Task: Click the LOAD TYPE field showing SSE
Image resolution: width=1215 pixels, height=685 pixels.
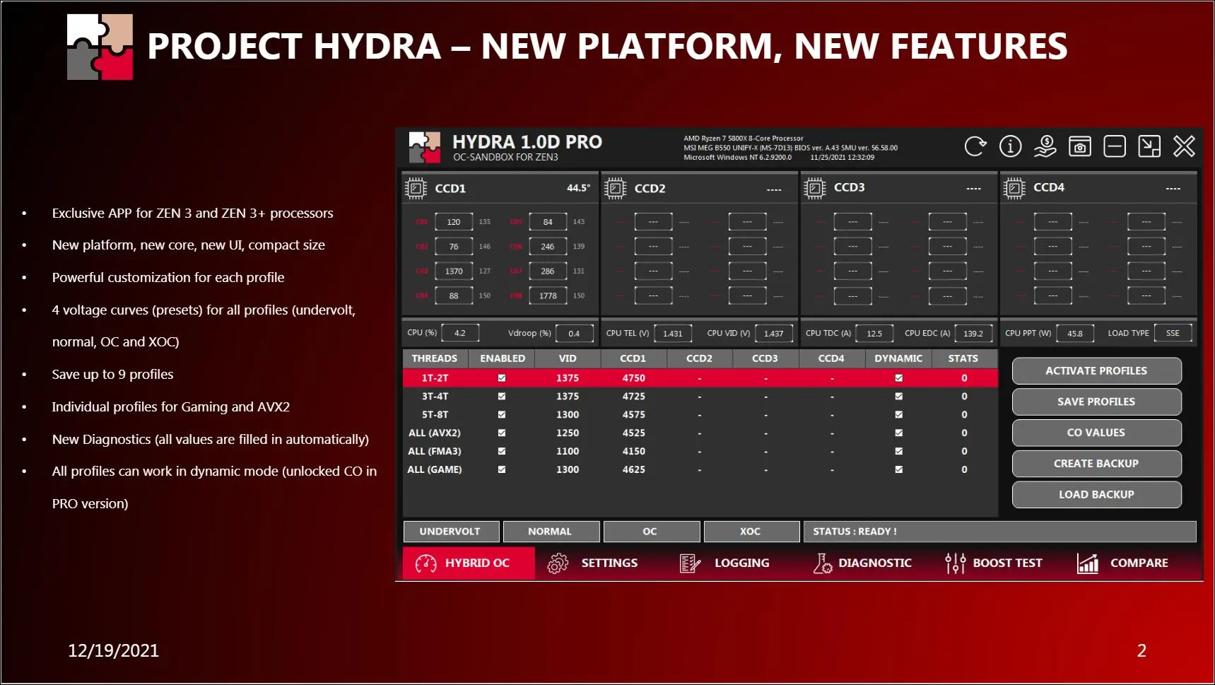Action: 1173,333
